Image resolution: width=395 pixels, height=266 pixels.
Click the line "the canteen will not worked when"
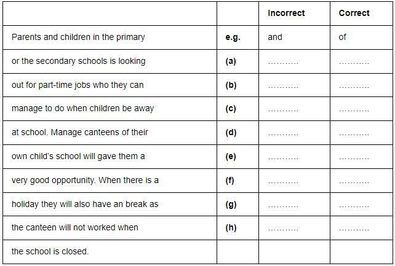click(75, 227)
